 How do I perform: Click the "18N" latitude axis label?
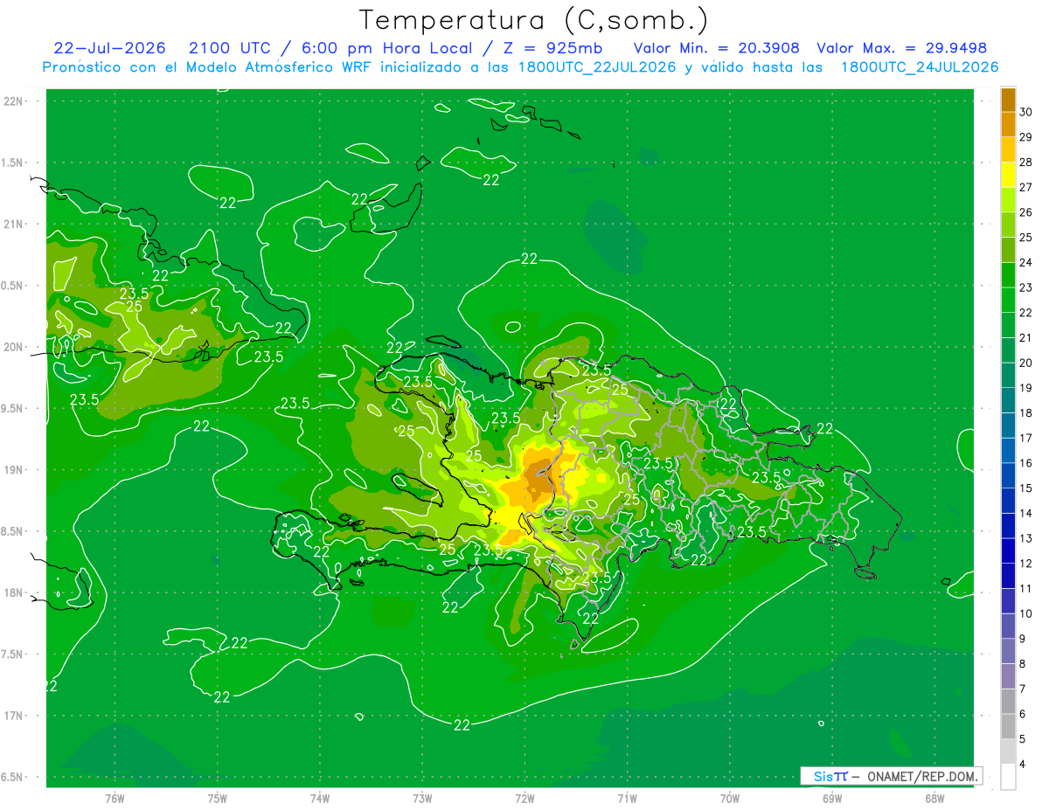[13, 592]
